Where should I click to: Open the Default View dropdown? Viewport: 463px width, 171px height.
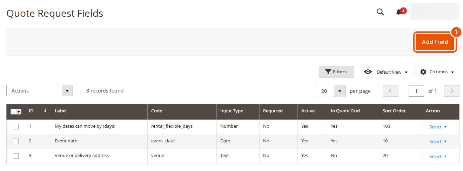[386, 72]
